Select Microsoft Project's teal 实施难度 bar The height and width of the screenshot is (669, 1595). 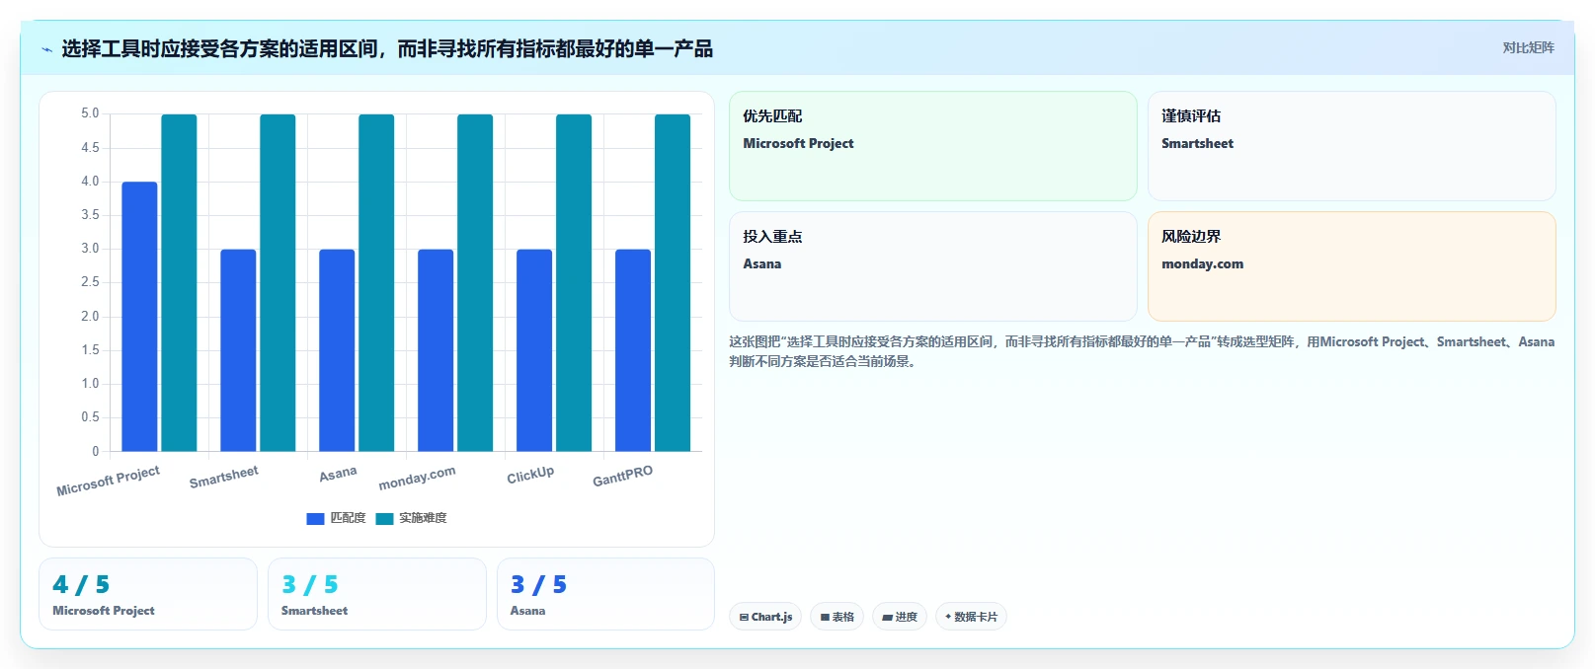179,283
